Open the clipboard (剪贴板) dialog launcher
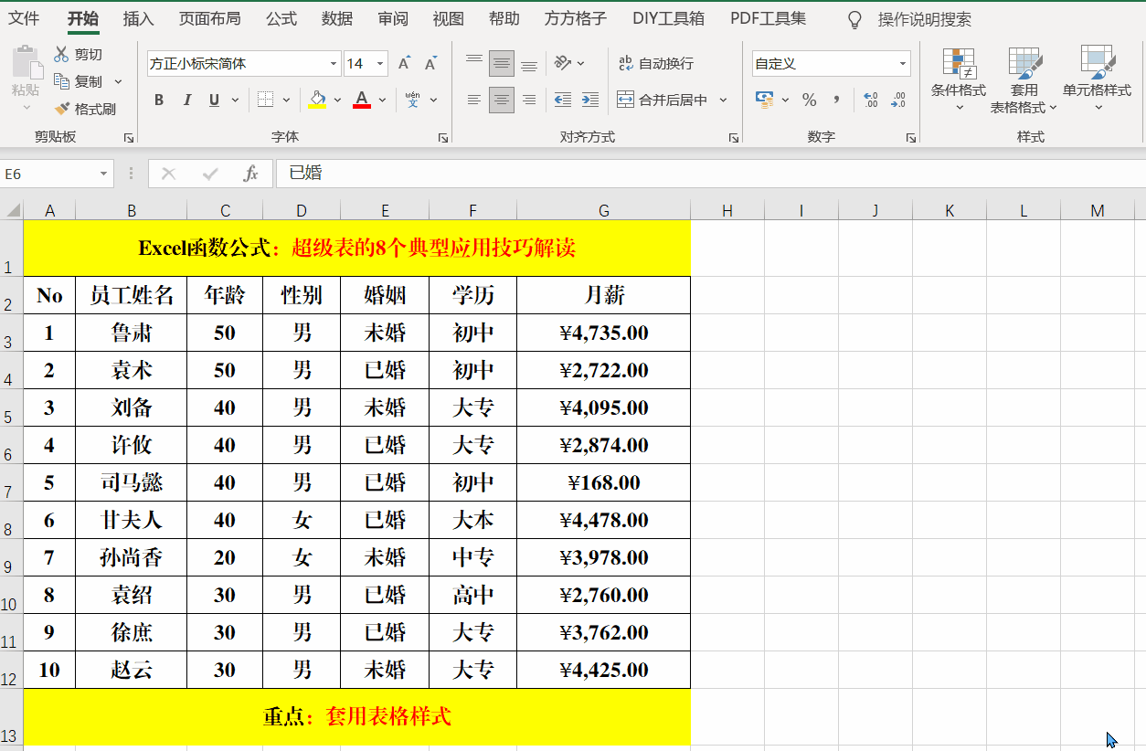 tap(129, 138)
